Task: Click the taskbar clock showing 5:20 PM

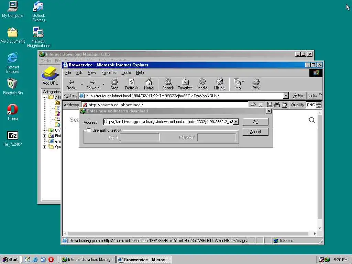Action: (340, 260)
